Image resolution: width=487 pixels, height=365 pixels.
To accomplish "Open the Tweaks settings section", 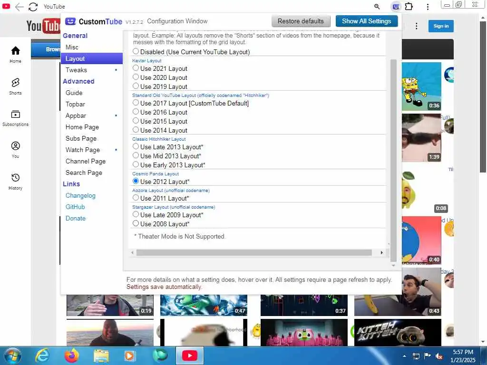I will (x=92, y=70).
